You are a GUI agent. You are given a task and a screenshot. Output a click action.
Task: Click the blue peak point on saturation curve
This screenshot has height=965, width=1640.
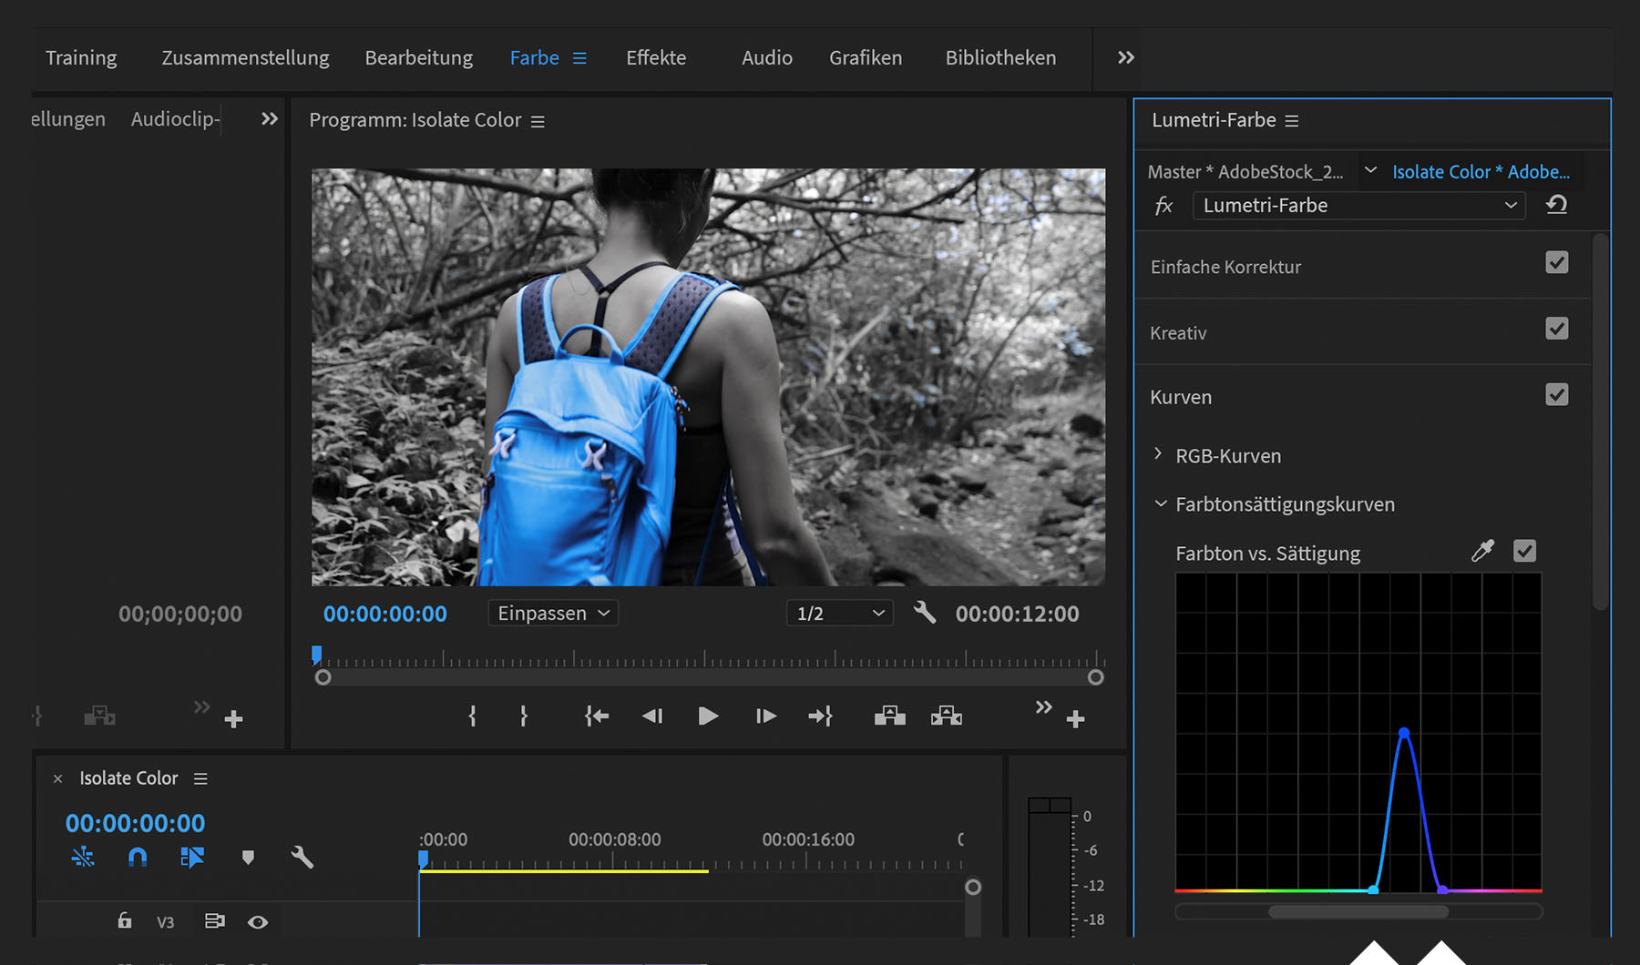click(x=1404, y=733)
